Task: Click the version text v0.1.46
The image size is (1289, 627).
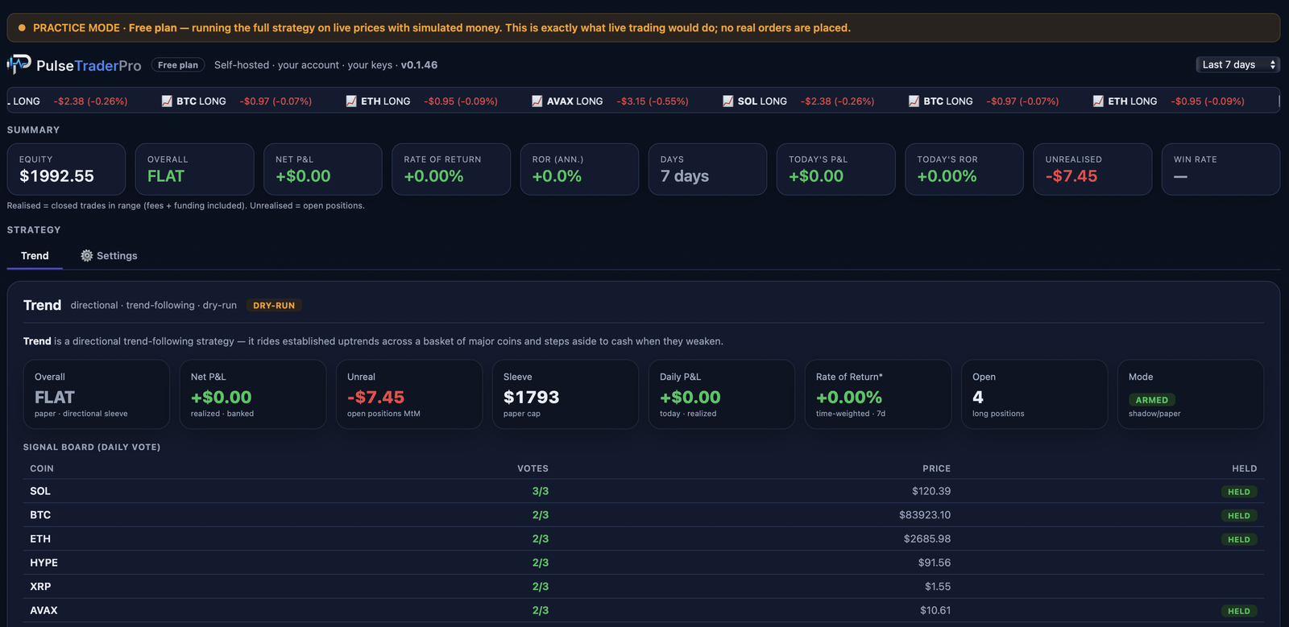Action: coord(419,65)
